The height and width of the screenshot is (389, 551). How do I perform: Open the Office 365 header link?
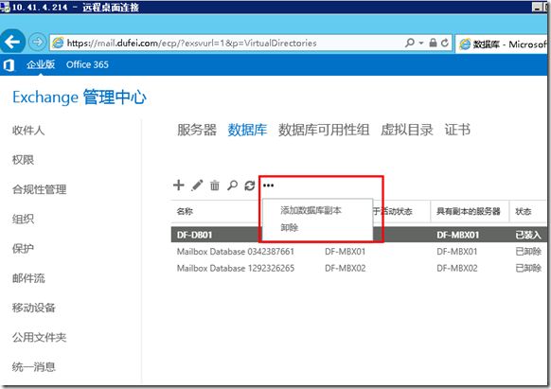point(87,64)
